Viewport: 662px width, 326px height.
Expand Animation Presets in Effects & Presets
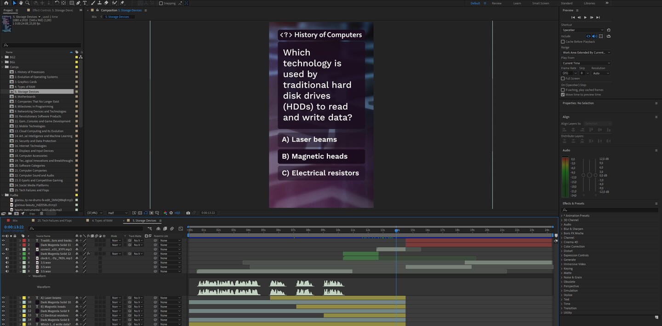[x=562, y=216]
